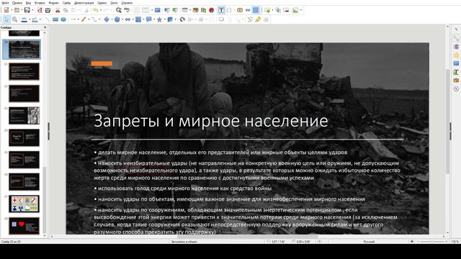Insert a table with the table icon
The height and width of the screenshot is (259, 461).
184,10
